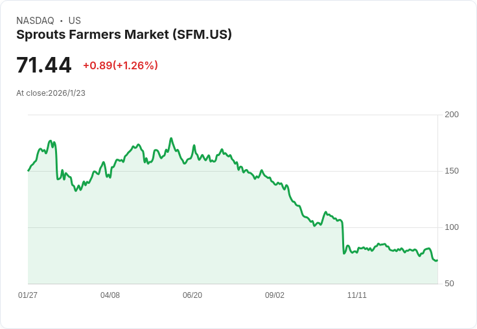Click the 200 y-axis label
Screen dimensions: 477x329
pyautogui.click(x=452, y=115)
